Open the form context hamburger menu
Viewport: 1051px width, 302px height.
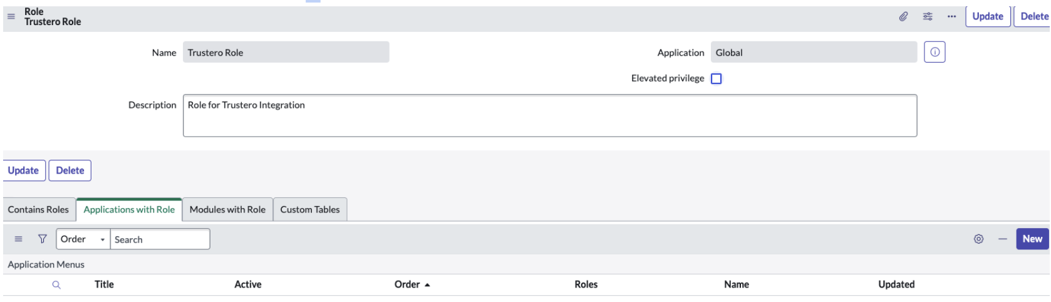pyautogui.click(x=11, y=16)
